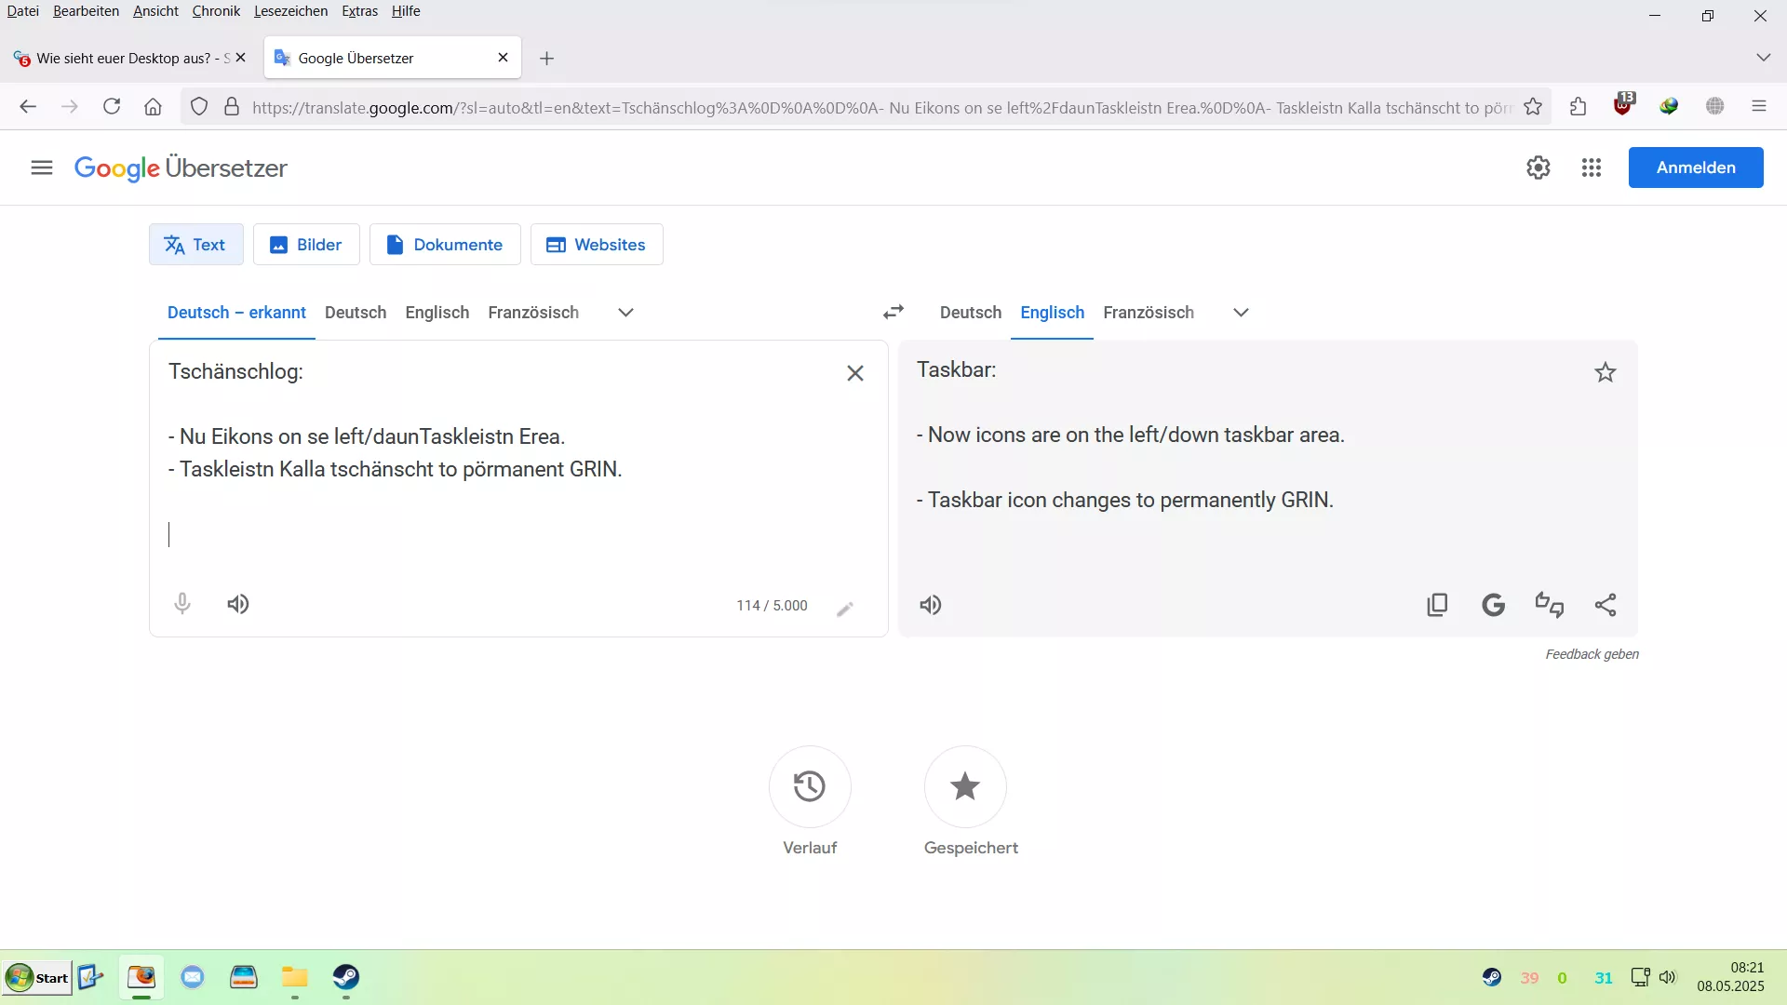Image resolution: width=1787 pixels, height=1005 pixels.
Task: Open the Extras menu
Action: click(359, 11)
